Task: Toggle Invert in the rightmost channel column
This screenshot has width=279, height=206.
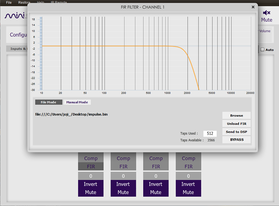Action: (x=188, y=184)
